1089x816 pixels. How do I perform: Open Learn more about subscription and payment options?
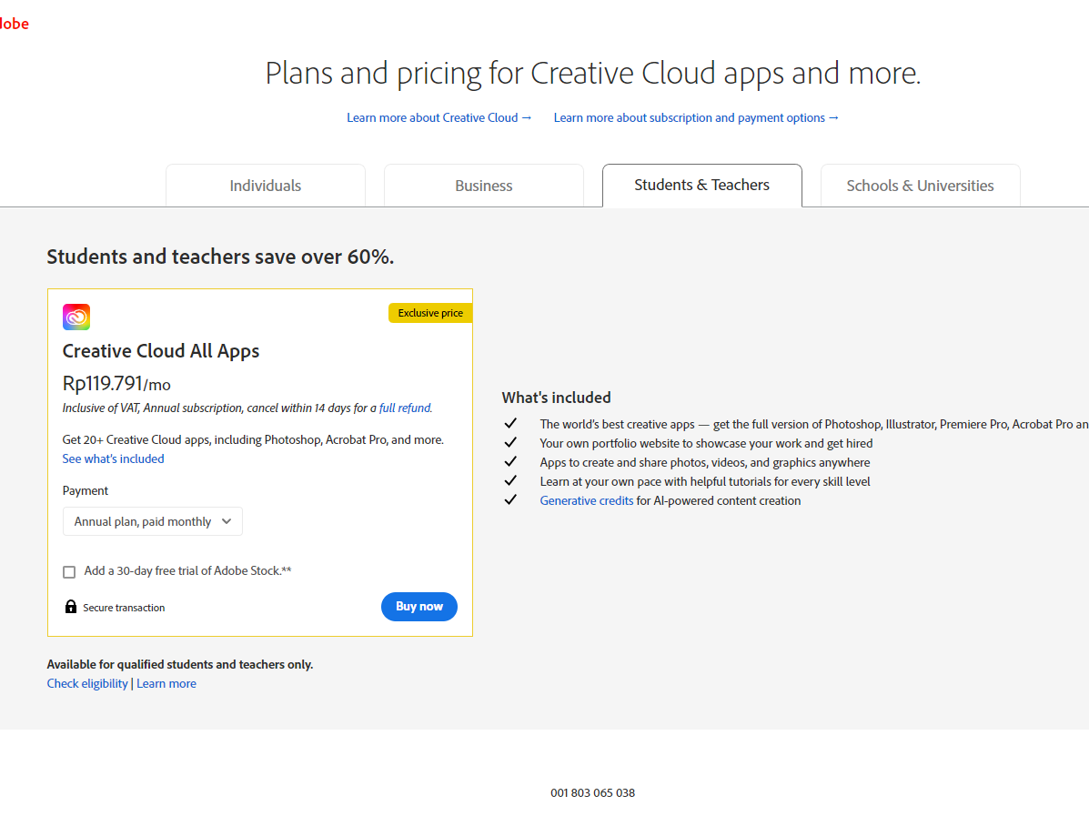pos(696,117)
